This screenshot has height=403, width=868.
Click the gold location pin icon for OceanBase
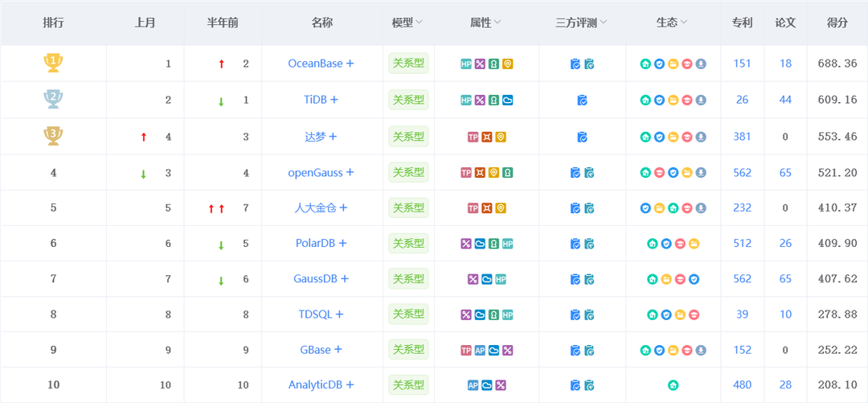[508, 64]
